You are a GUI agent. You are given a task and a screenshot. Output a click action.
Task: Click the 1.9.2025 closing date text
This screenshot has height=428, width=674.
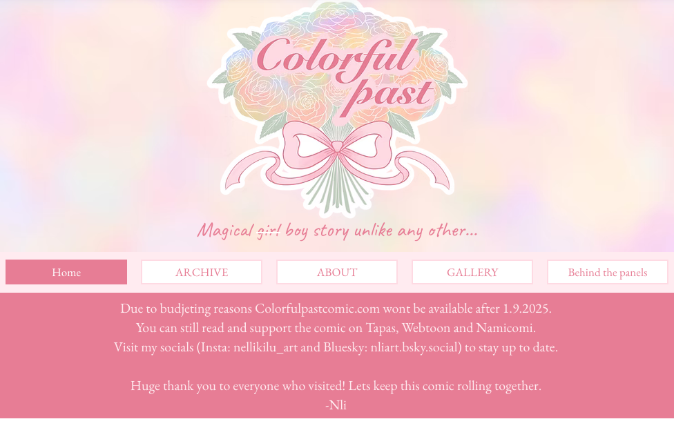526,309
